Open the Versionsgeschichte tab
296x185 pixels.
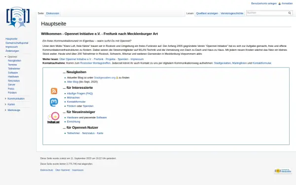(232, 13)
